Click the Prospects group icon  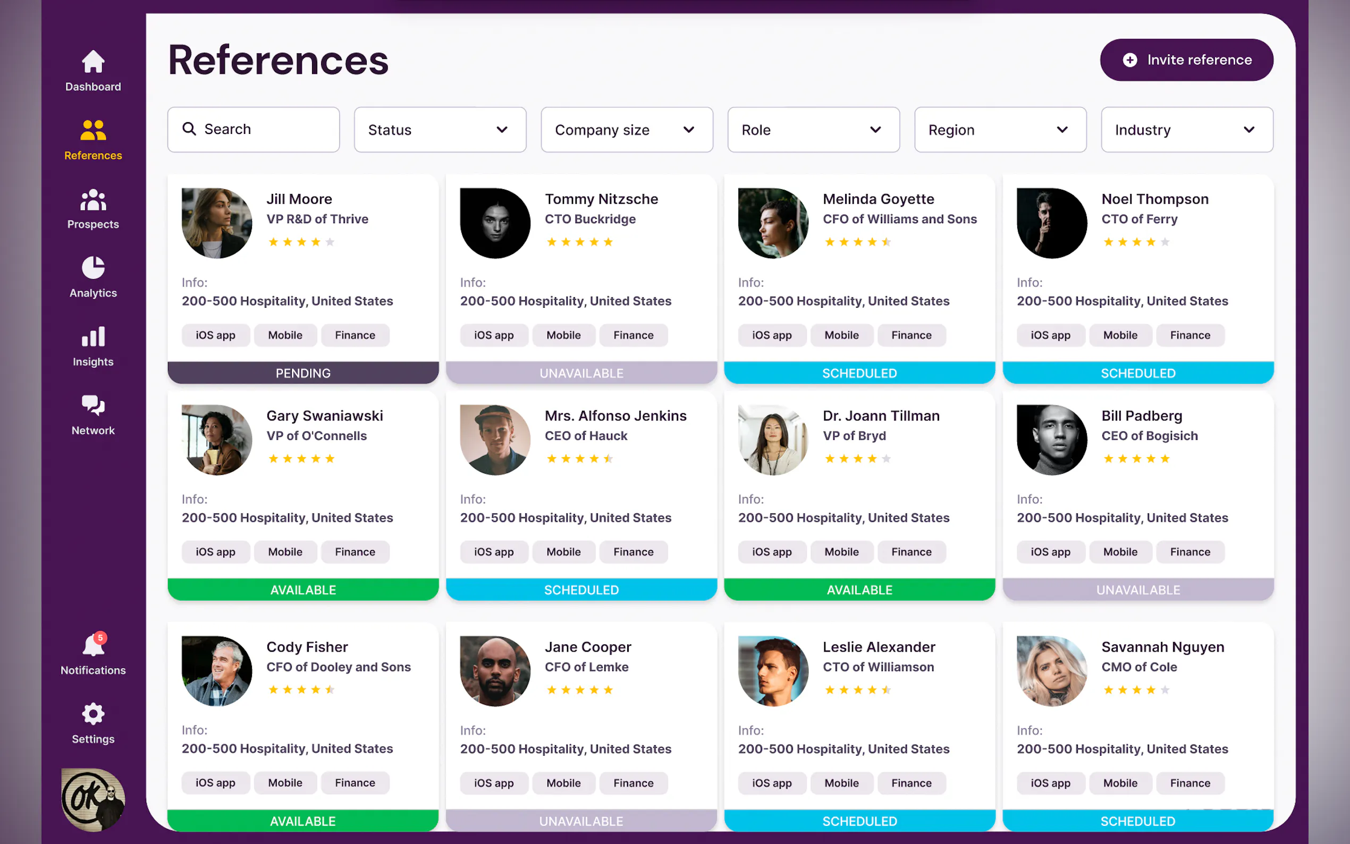coord(92,200)
